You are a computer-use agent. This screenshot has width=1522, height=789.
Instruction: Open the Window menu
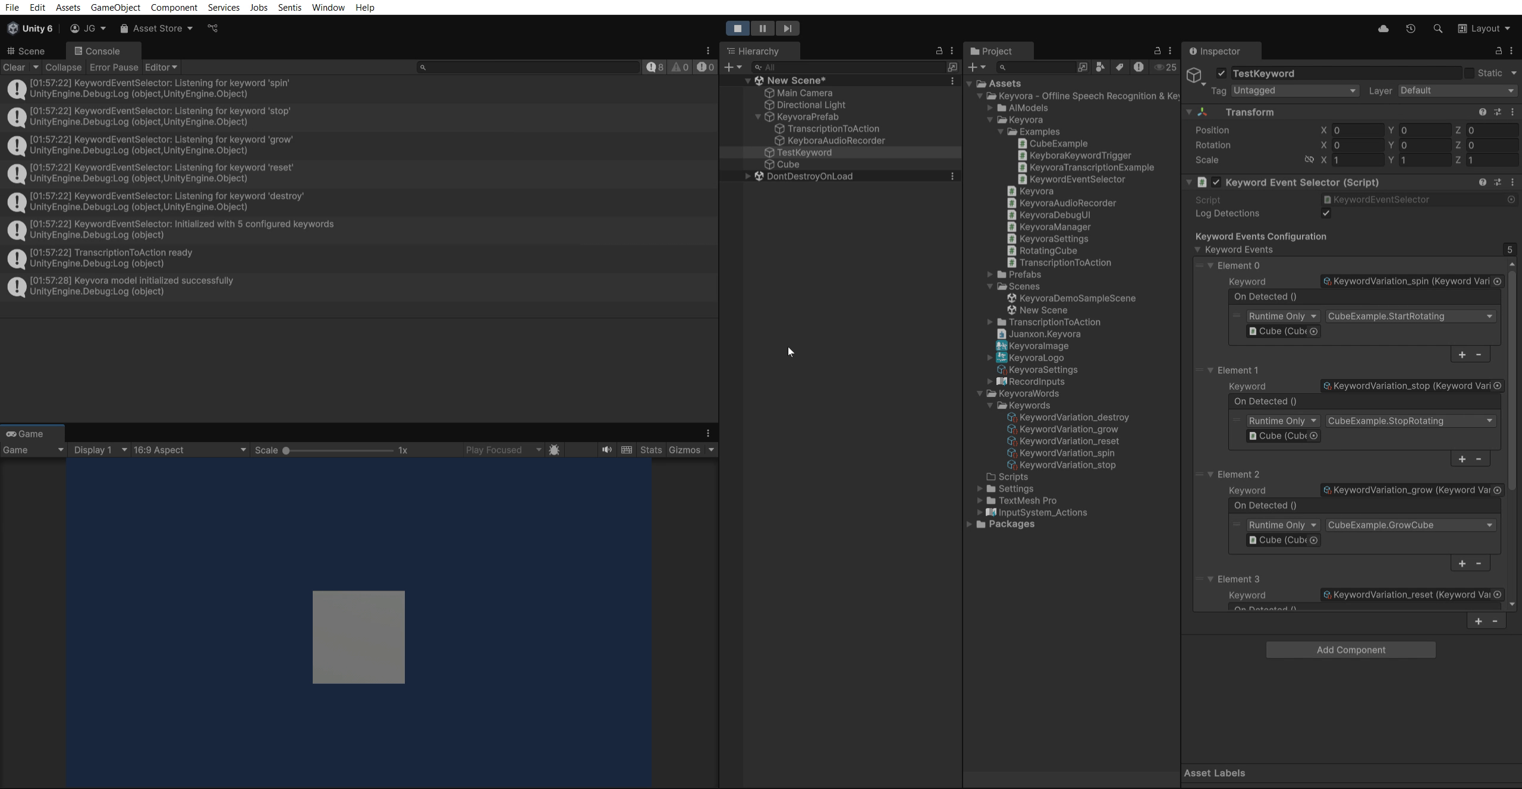pos(328,8)
